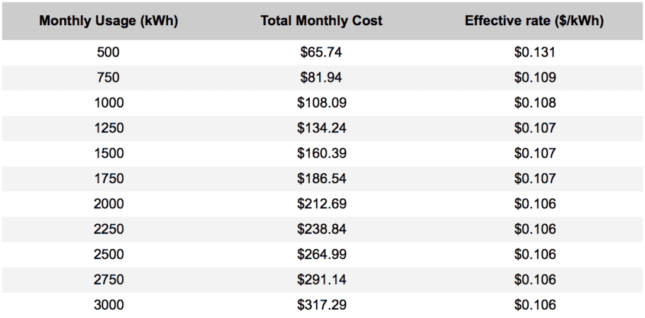This screenshot has width=645, height=318.
Task: Click the 750 monthly usage value
Action: tap(108, 77)
